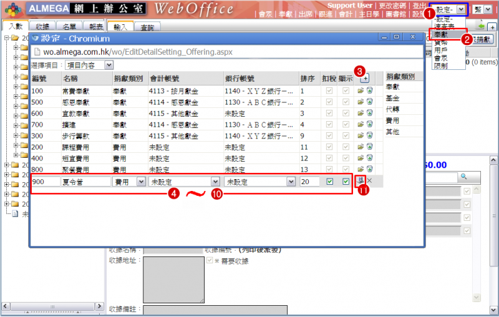Open the 主日學 module link
This screenshot has height=317, width=499.
pos(369,14)
